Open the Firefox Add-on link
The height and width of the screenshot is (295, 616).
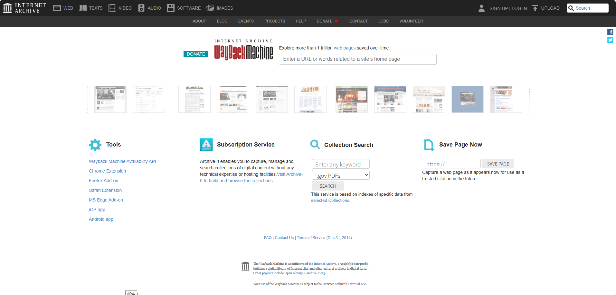click(104, 181)
